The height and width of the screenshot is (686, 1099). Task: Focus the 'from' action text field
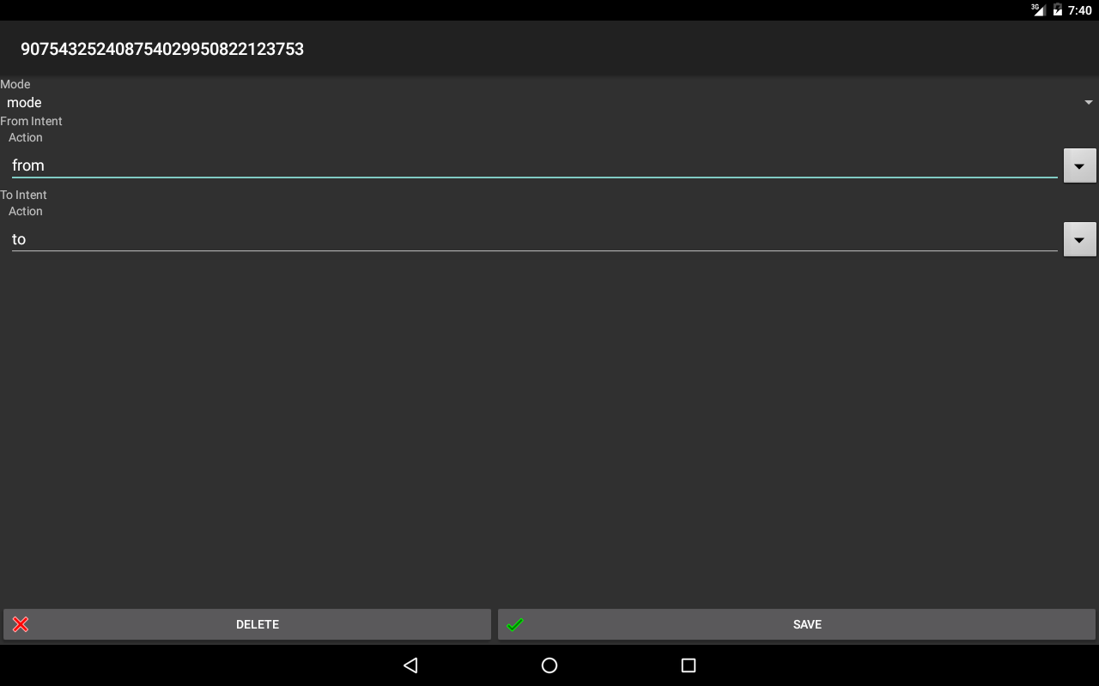tap(534, 165)
